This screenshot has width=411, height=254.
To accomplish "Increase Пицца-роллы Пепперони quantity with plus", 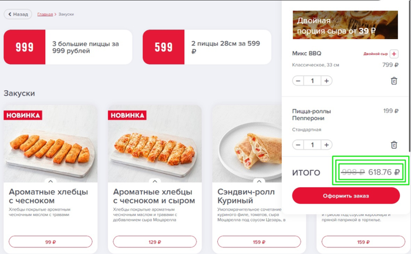I will 326,145.
